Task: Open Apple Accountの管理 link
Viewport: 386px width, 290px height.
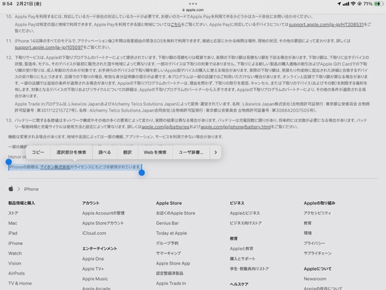Action: [103, 213]
